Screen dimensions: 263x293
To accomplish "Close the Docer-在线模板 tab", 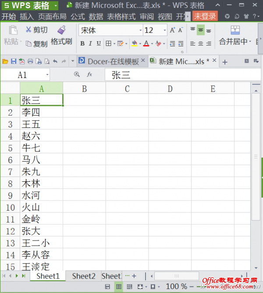I will point(143,60).
